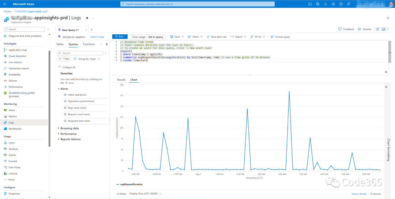This screenshot has width=395, height=199.
Task: Open the docs book icon dropdown
Action: (385, 29)
